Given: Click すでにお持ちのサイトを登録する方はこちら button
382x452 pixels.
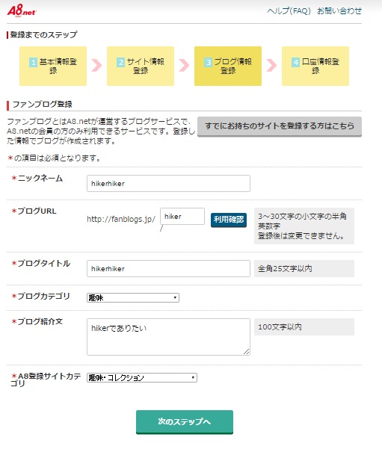Looking at the screenshot, I should (280, 126).
